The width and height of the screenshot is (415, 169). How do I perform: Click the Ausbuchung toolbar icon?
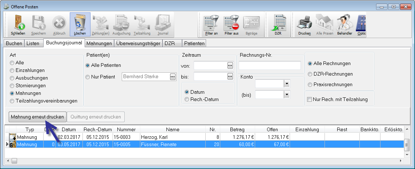[x=121, y=23]
